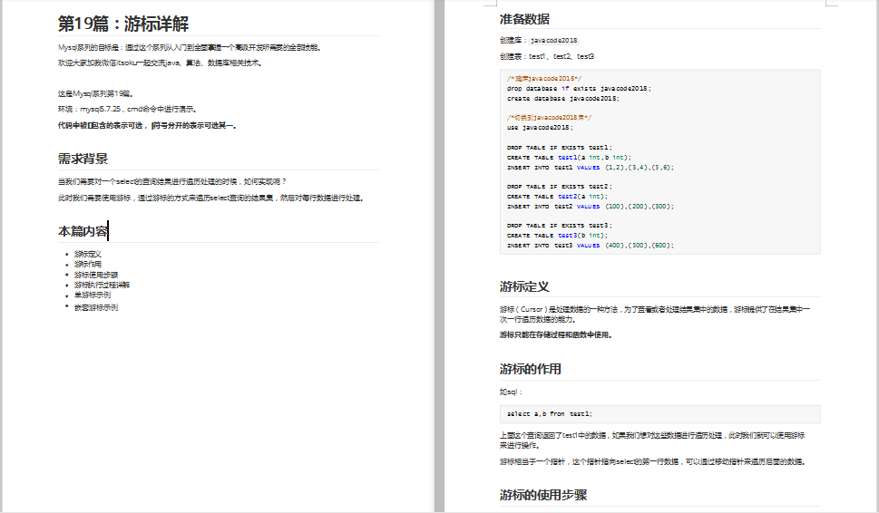
Task: Click 'INSERT INTO test3 VALUES (400),(500),(600);'
Action: (591, 246)
